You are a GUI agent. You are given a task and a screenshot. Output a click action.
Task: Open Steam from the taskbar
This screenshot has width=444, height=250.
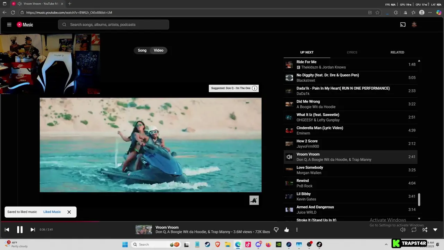tap(207, 244)
